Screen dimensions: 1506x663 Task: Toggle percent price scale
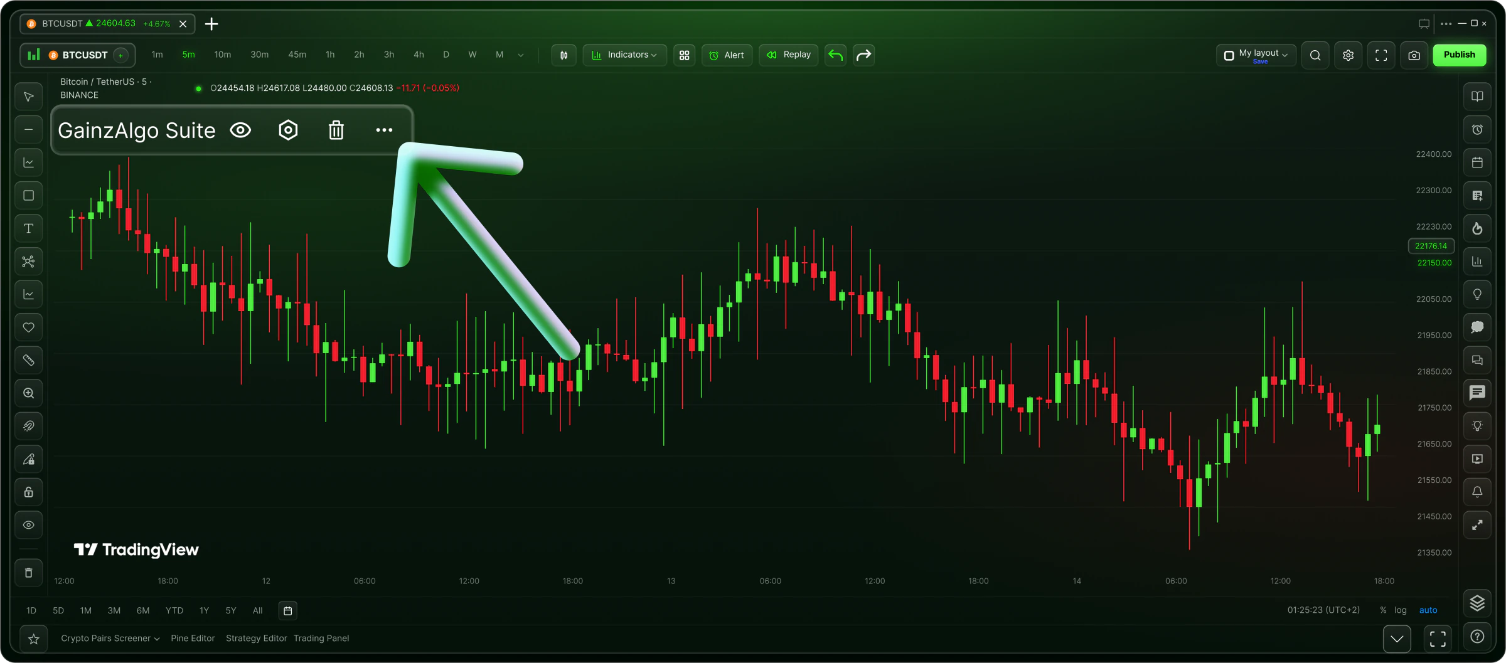[1383, 610]
